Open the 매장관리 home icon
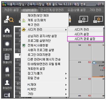Viewport: 106px width, 100px height. (7, 31)
